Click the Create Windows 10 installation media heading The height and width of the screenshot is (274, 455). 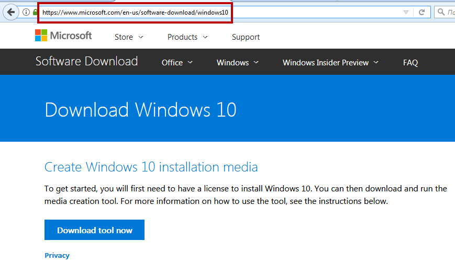click(x=151, y=167)
